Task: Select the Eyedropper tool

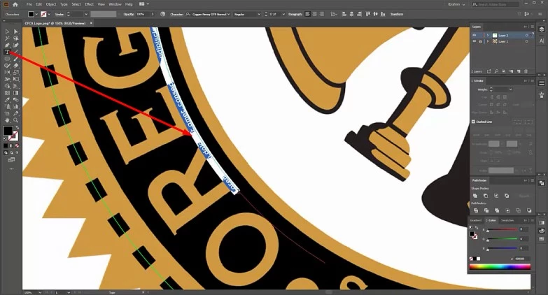Action: click(x=7, y=100)
